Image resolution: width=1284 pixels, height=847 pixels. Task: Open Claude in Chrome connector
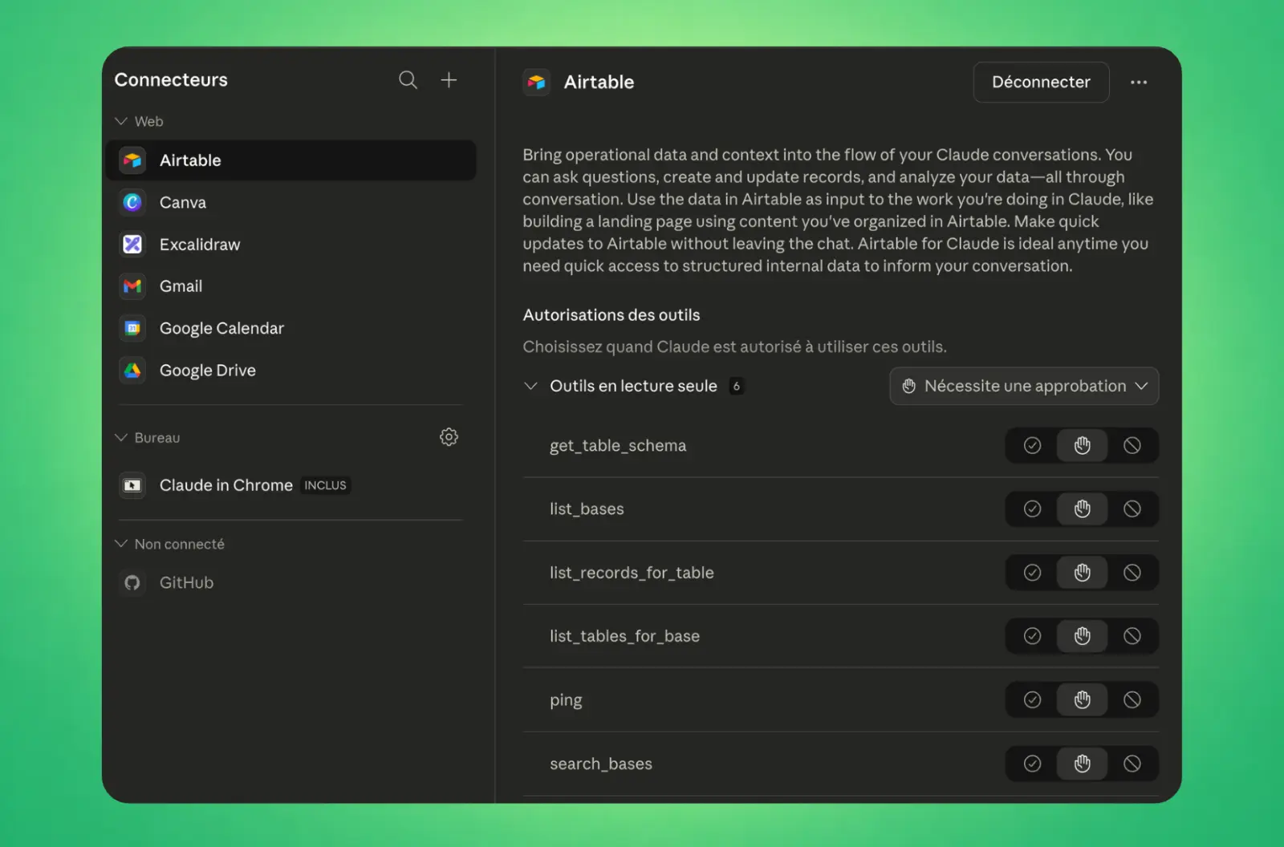pos(226,485)
